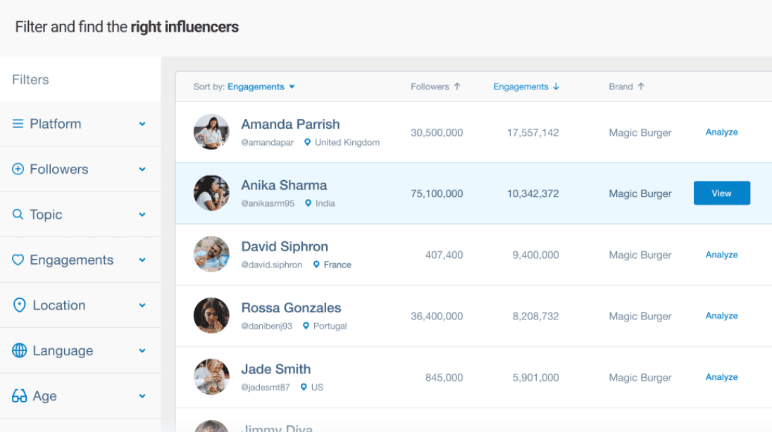This screenshot has height=432, width=772.
Task: Click Analyze link for David Siphron
Action: pyautogui.click(x=721, y=255)
